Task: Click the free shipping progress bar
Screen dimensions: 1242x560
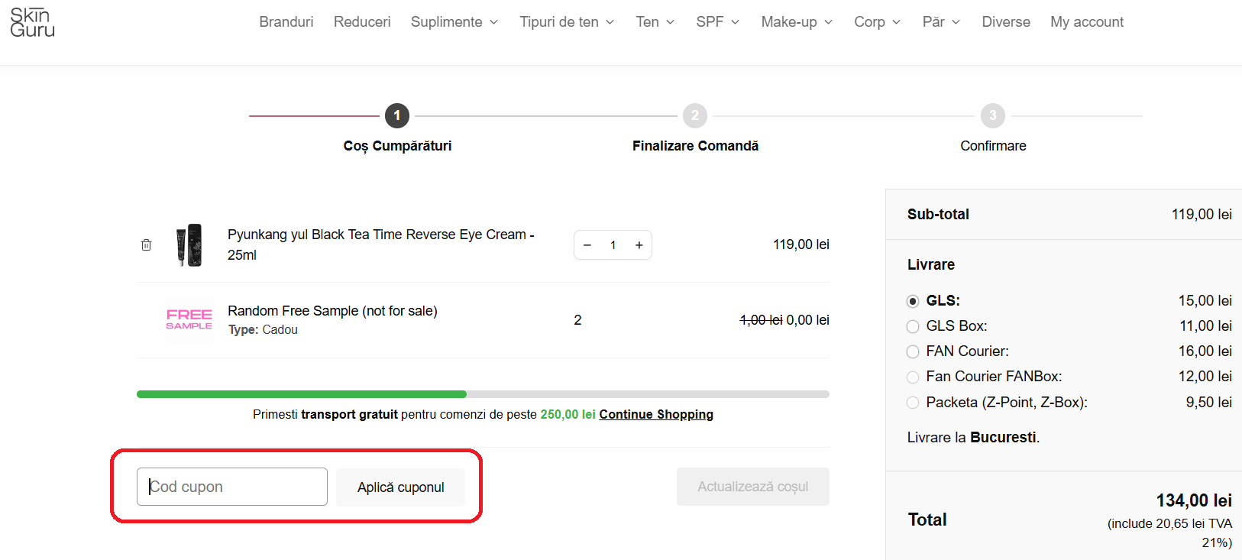Action: point(483,394)
